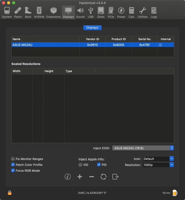Image resolution: width=185 pixels, height=200 pixels.
Task: Enable Fix Monitor Ranges checkbox
Action: pyautogui.click(x=13, y=159)
